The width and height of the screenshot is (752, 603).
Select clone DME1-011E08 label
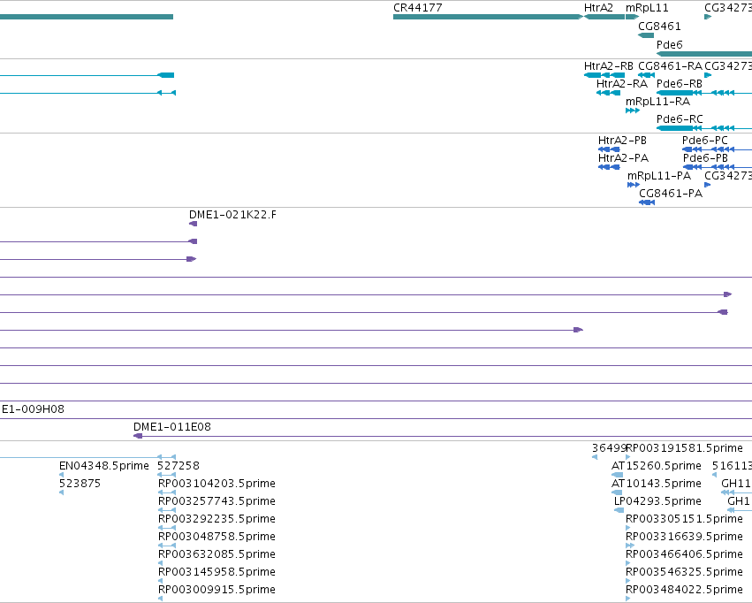(x=172, y=427)
